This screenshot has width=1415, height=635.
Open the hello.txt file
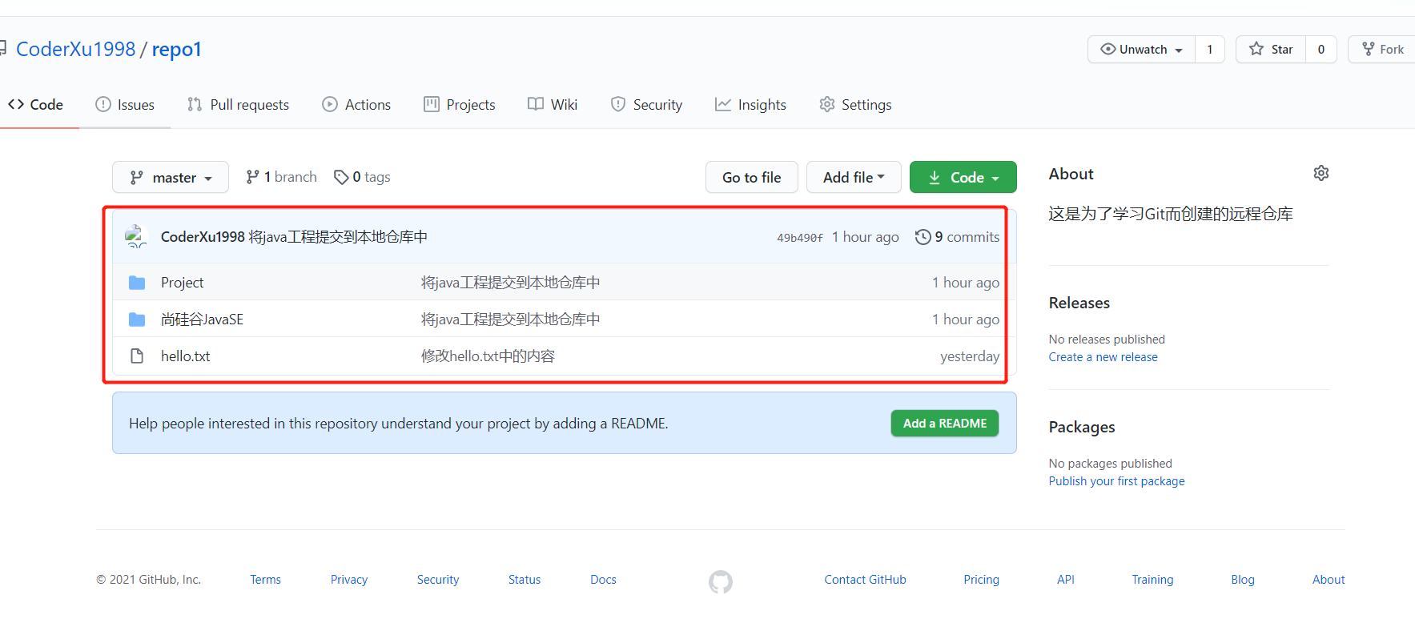point(185,356)
